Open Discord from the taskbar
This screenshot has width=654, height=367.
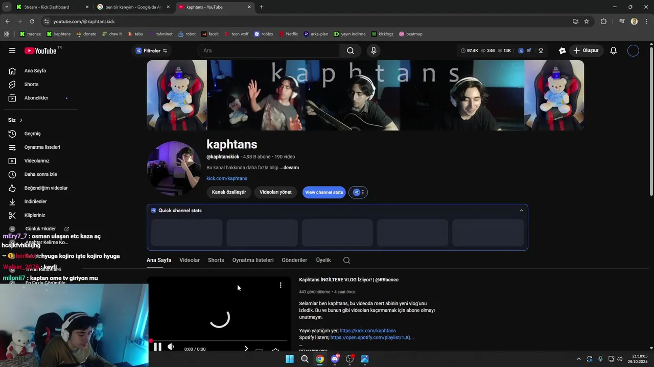coord(335,359)
